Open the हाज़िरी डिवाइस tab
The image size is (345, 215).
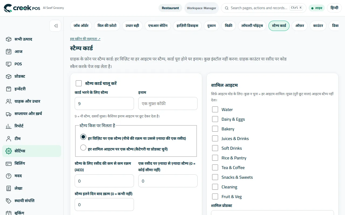click(187, 26)
